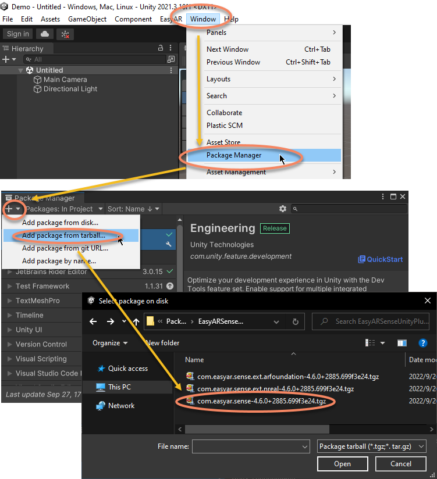The height and width of the screenshot is (479, 437).
Task: Toggle the preview pane icon
Action: tap(402, 343)
